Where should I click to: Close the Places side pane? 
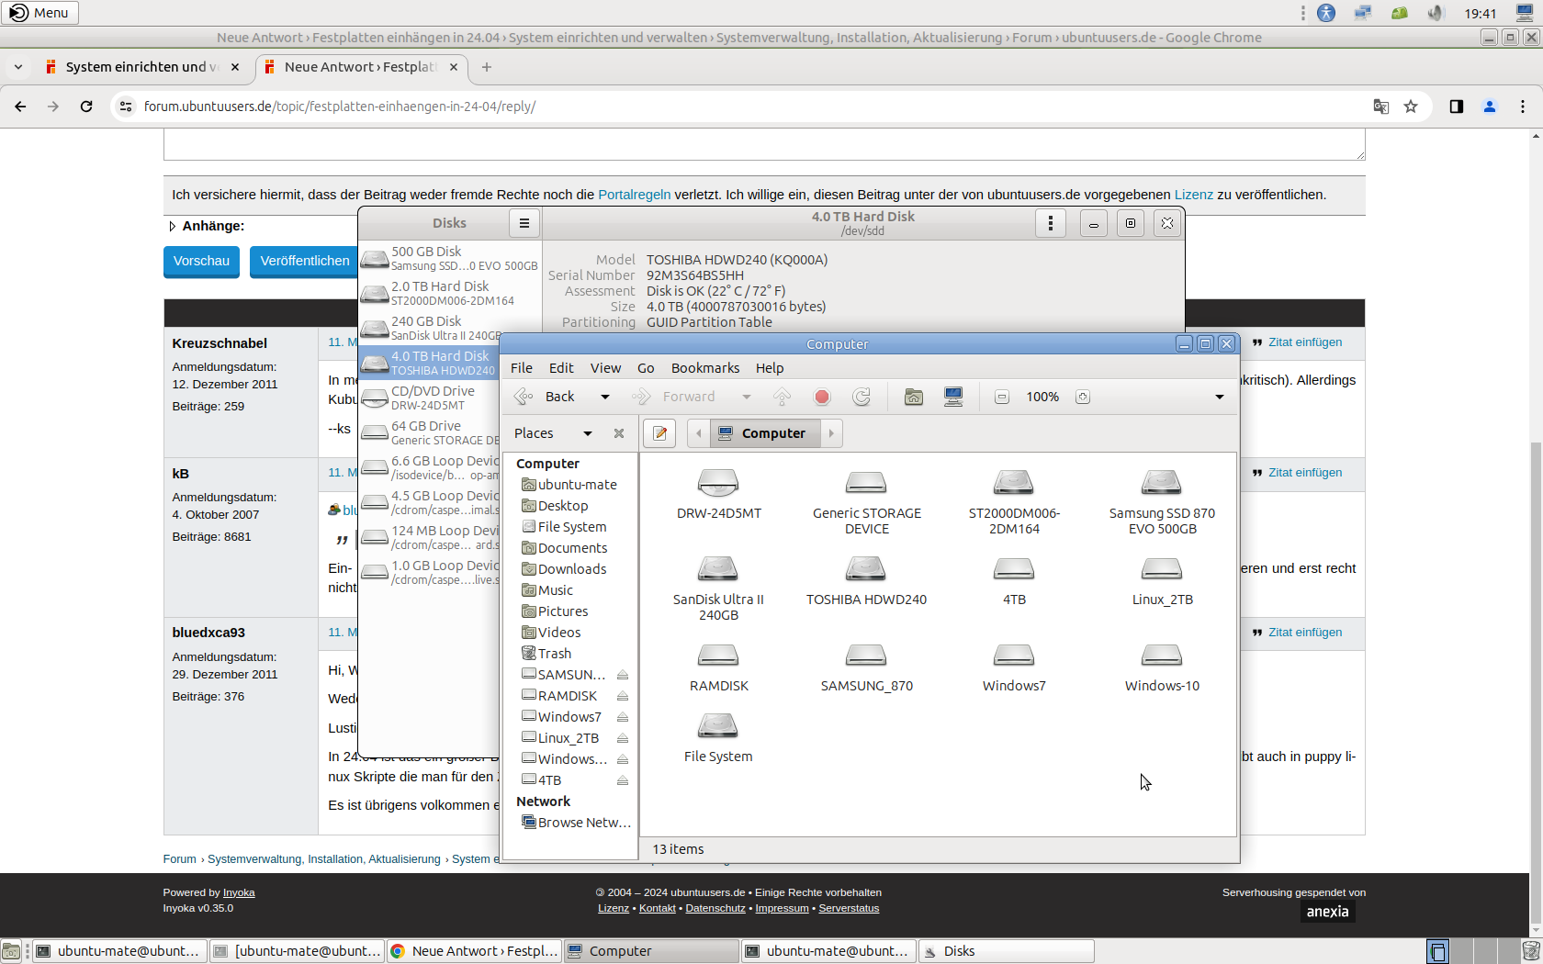(619, 433)
